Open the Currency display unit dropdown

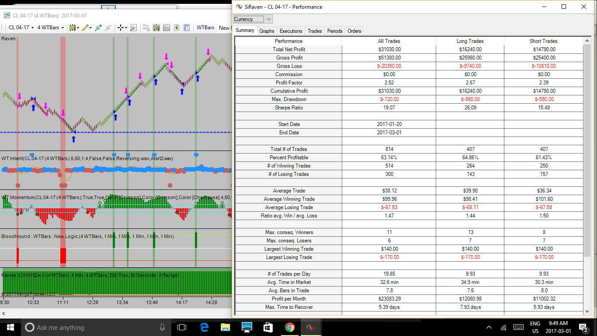253,19
